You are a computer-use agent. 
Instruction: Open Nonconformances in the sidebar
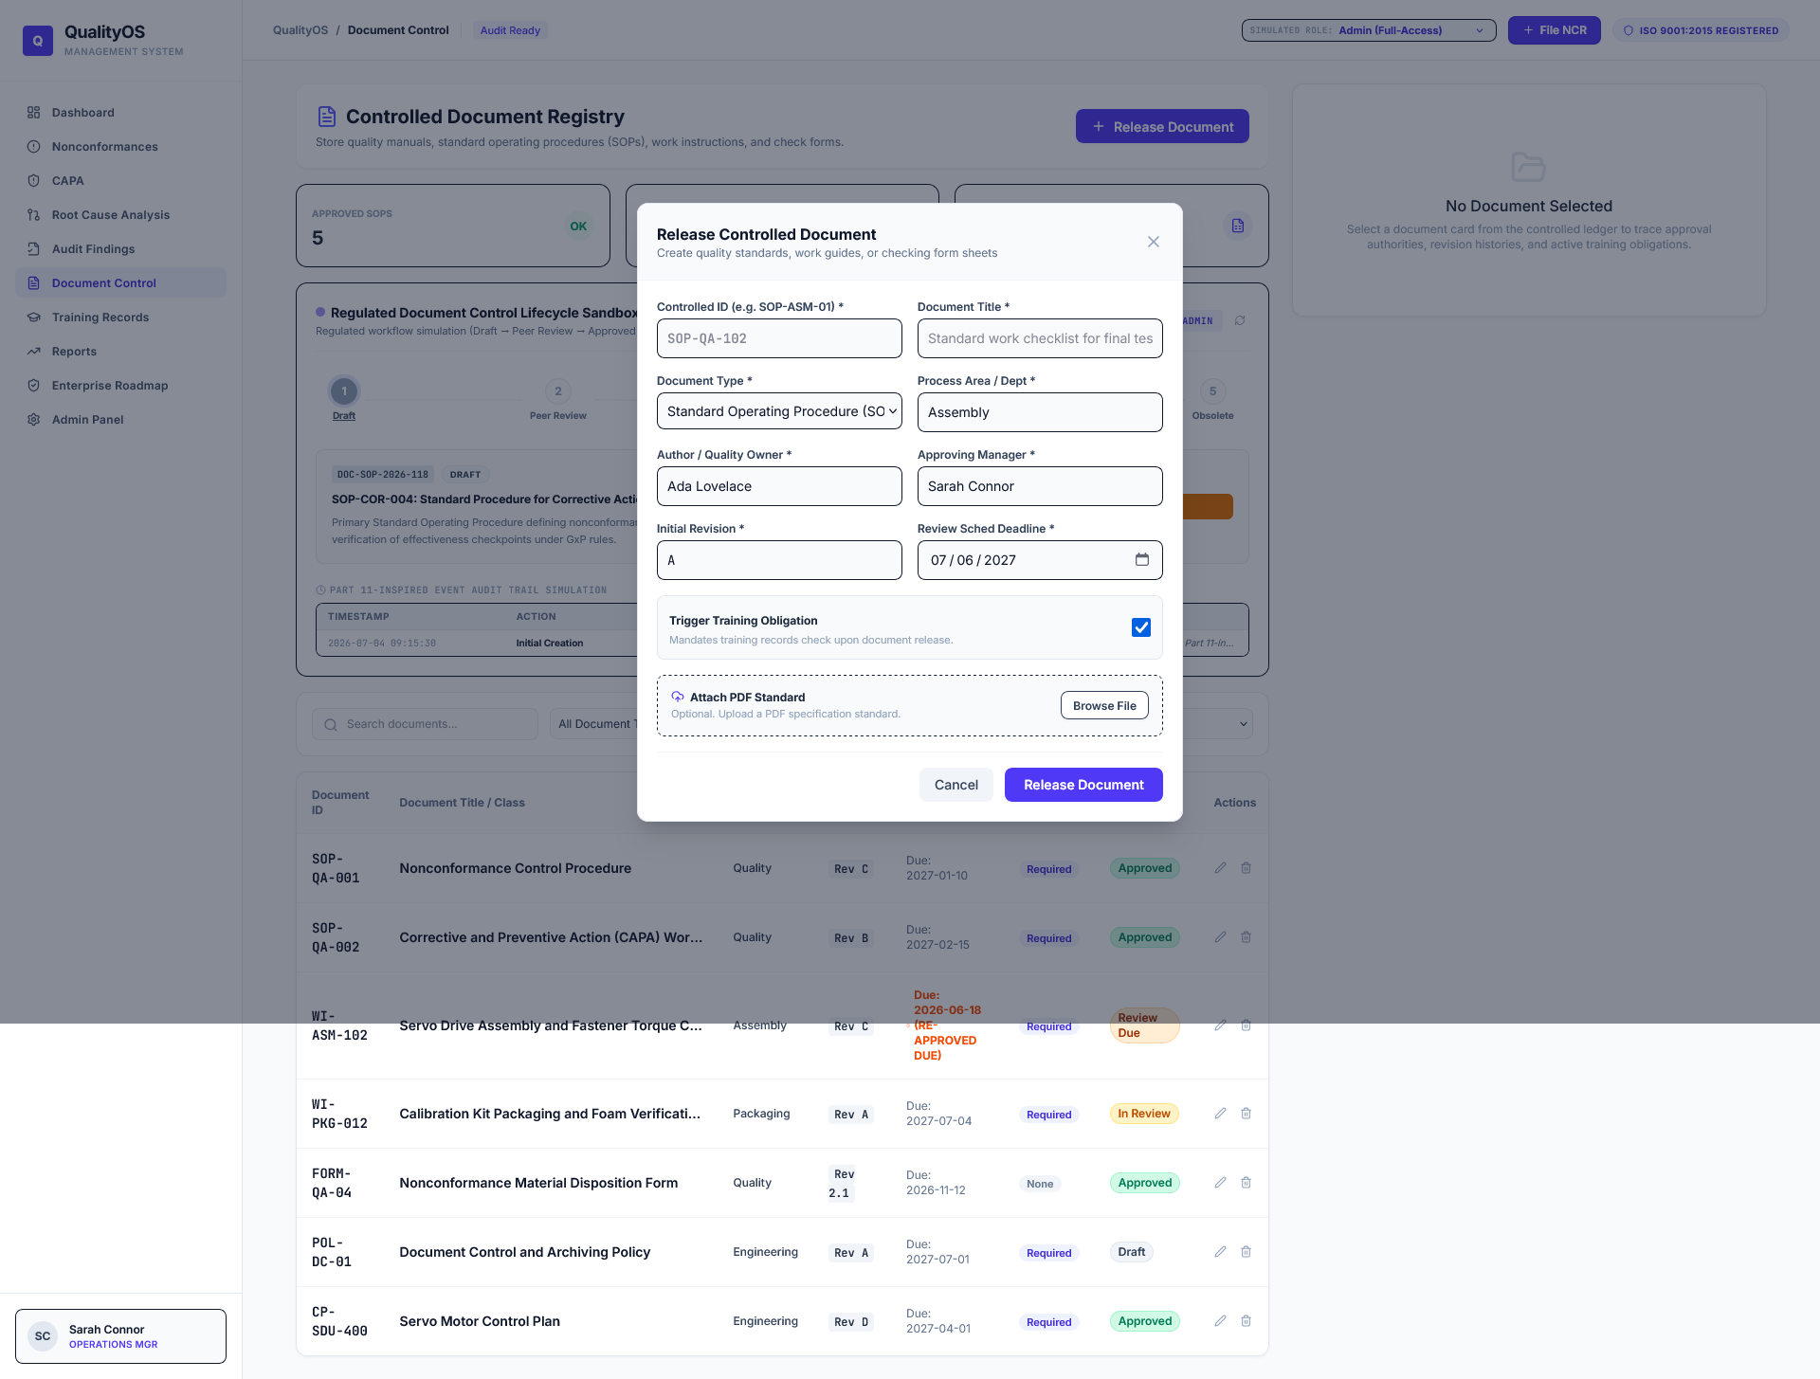point(120,147)
